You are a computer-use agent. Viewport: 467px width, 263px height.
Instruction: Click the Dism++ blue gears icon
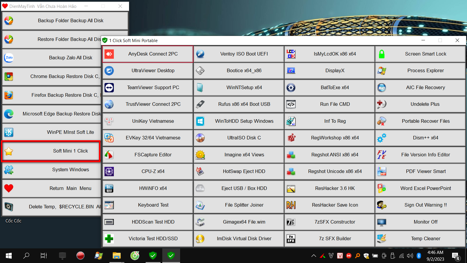click(382, 138)
